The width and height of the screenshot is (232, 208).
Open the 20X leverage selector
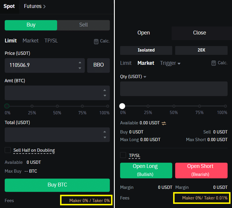[201, 50]
